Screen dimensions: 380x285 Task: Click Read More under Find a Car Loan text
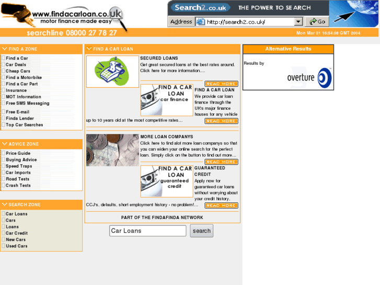pyautogui.click(x=221, y=121)
